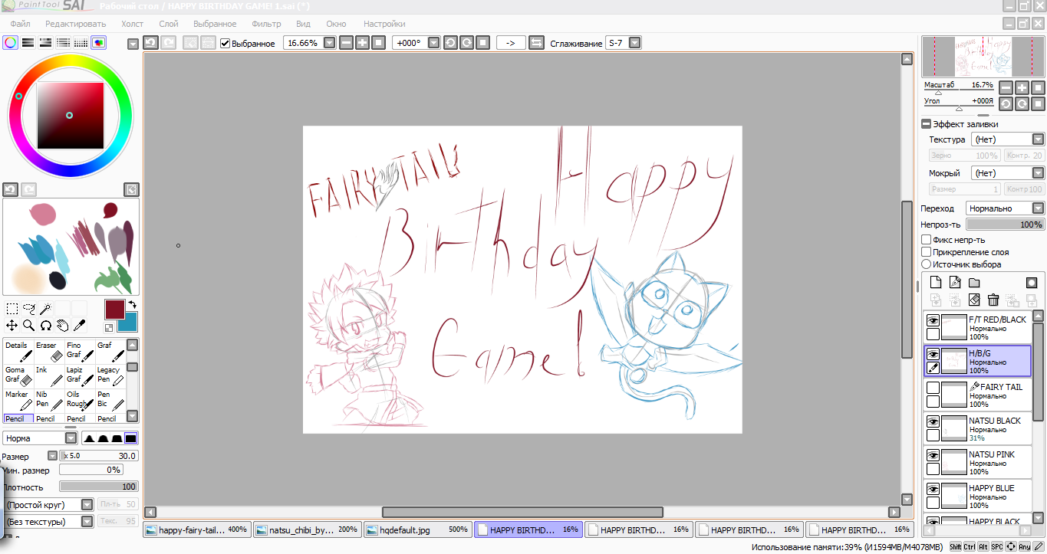Image resolution: width=1047 pixels, height=554 pixels.
Task: Select the Marker brush preset
Action: (x=18, y=400)
